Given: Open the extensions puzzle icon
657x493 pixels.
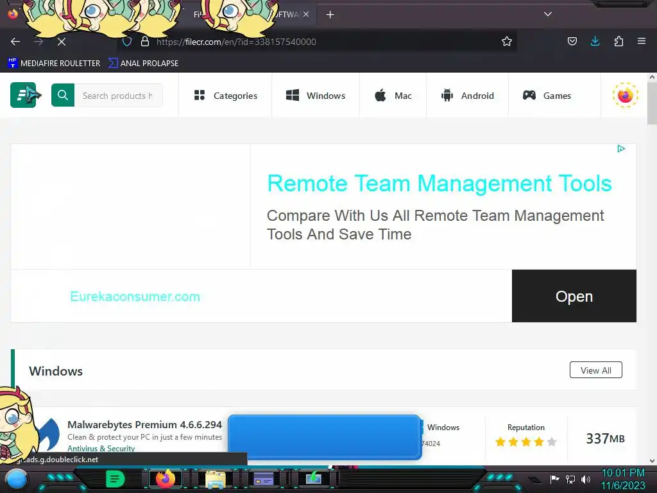Looking at the screenshot, I should point(619,41).
